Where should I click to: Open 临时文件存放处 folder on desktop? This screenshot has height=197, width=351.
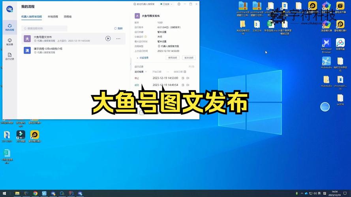tap(340, 64)
